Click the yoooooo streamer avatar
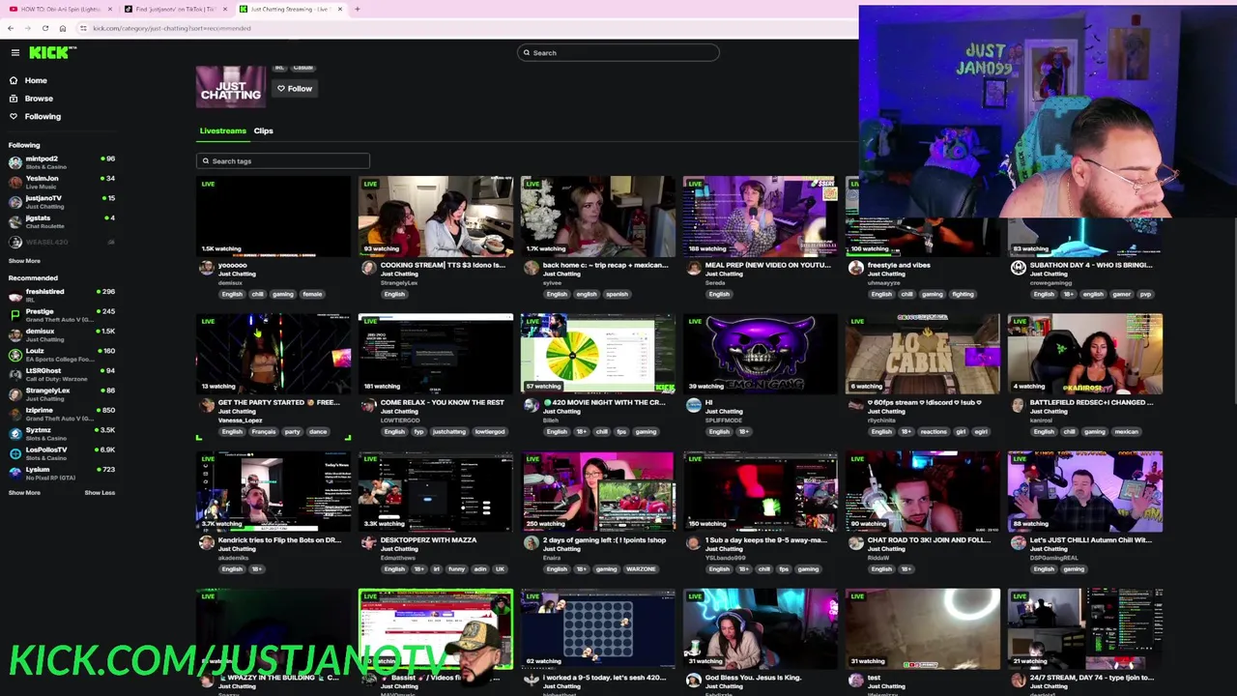This screenshot has width=1237, height=696. [x=206, y=268]
